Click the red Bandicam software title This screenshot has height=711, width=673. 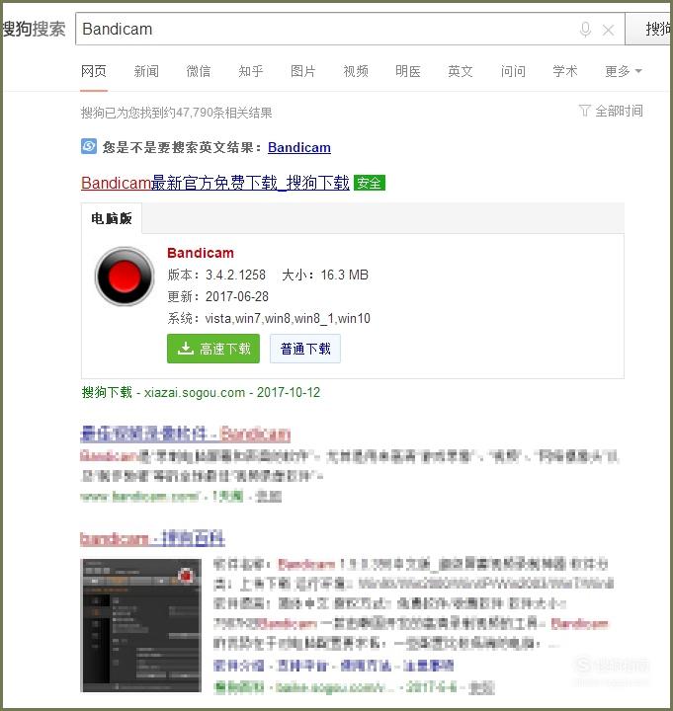[x=201, y=253]
